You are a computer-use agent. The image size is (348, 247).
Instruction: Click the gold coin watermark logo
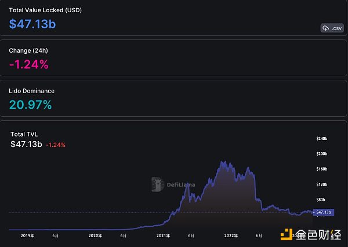[x=285, y=235]
